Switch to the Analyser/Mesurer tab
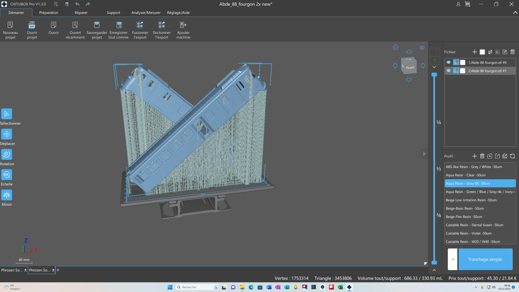519x292 pixels. click(x=146, y=13)
